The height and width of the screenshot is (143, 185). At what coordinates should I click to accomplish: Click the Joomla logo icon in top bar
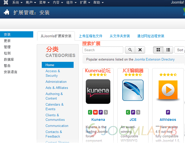click(6, 2)
